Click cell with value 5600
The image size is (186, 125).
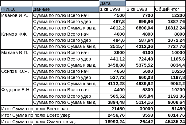click(140, 71)
